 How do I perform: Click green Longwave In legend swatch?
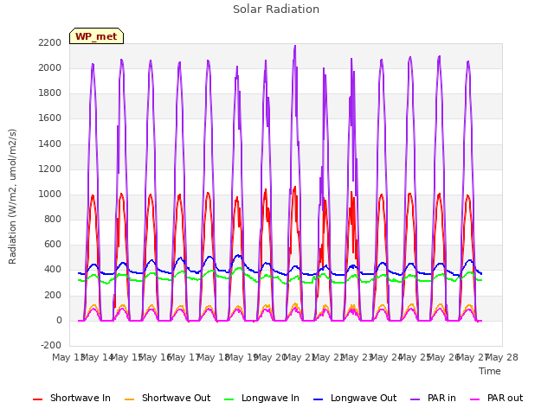click(229, 399)
